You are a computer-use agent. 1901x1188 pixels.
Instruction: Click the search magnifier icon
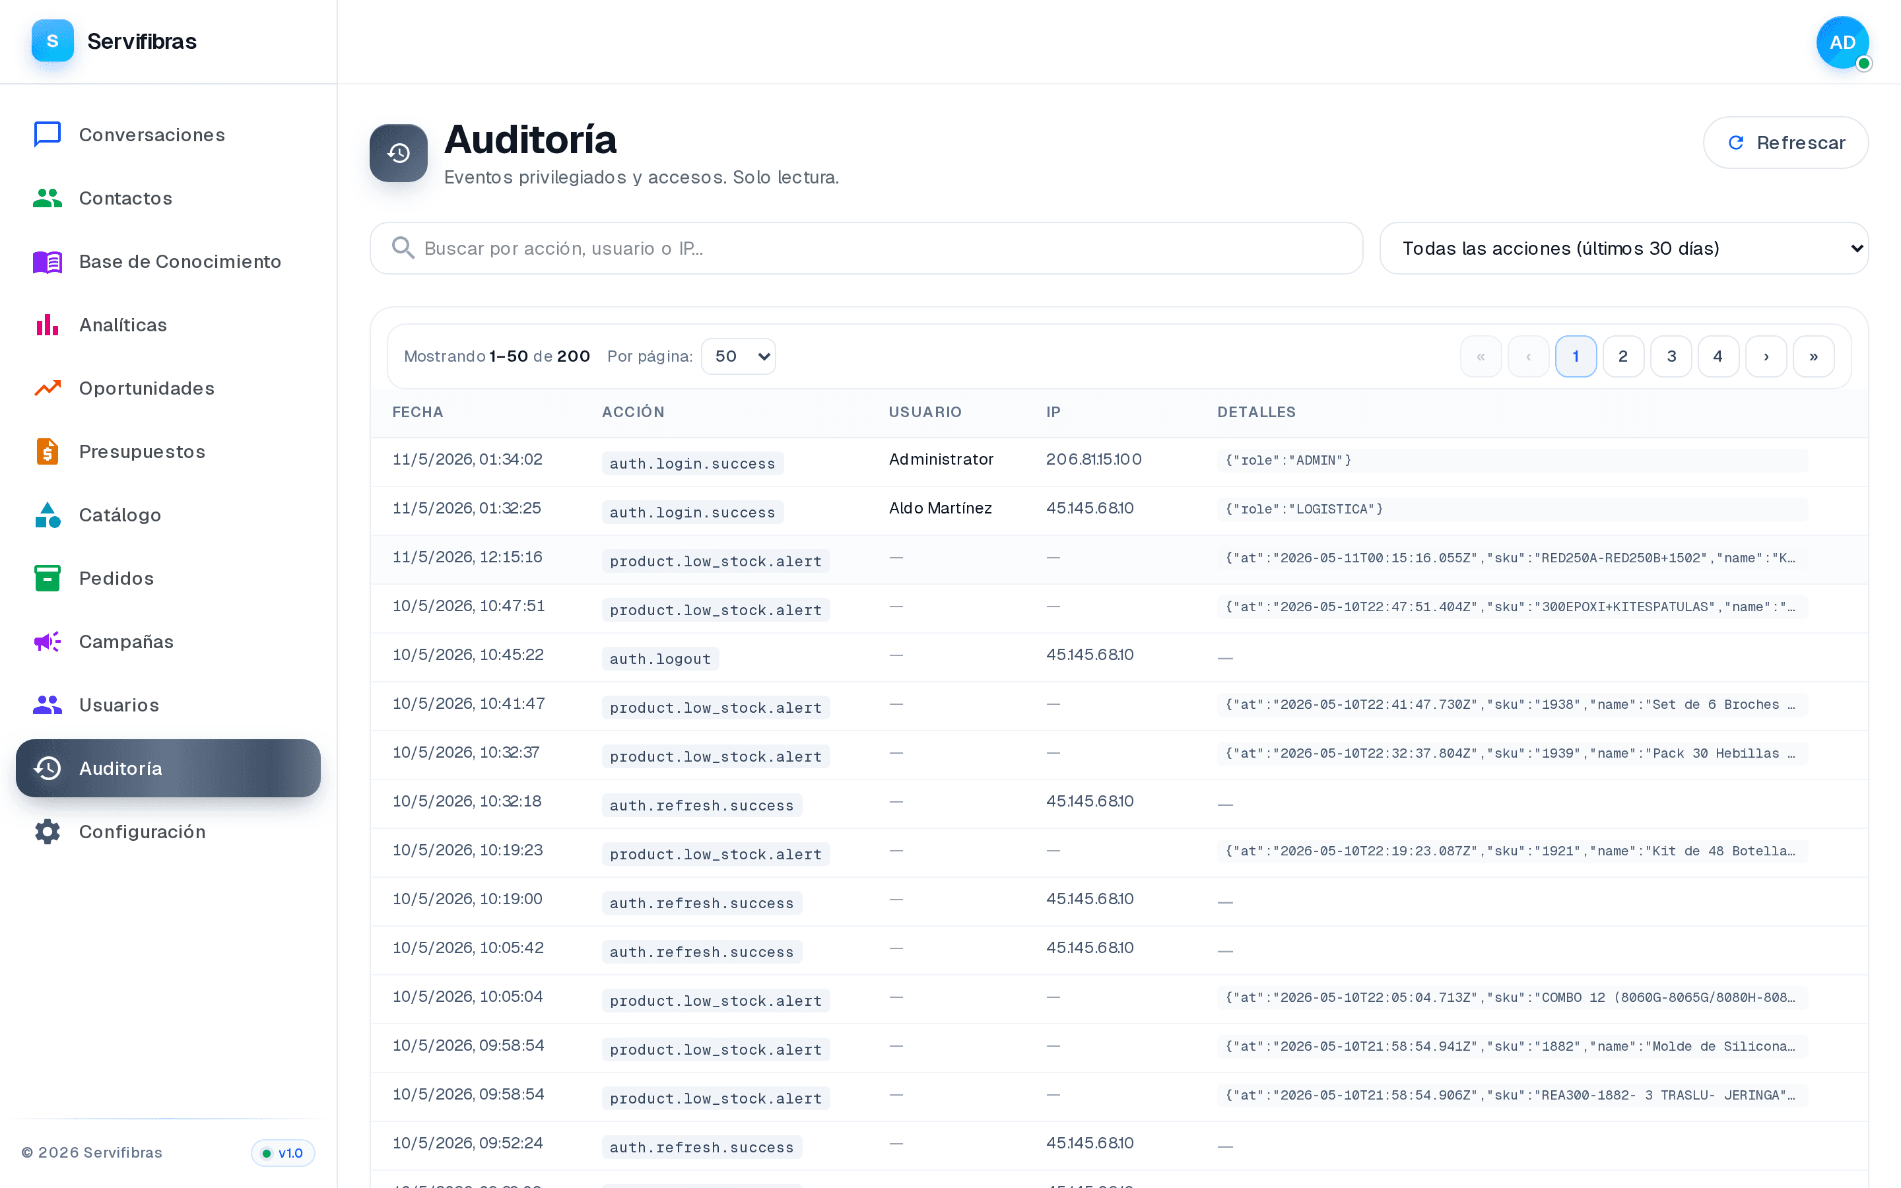pos(403,247)
